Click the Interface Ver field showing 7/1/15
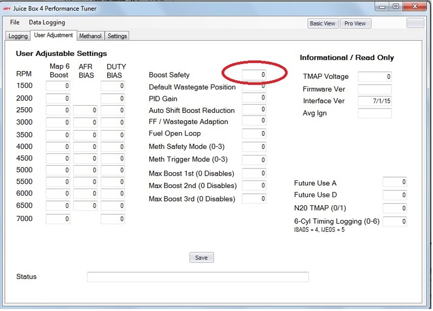This screenshot has width=433, height=311. pos(375,101)
